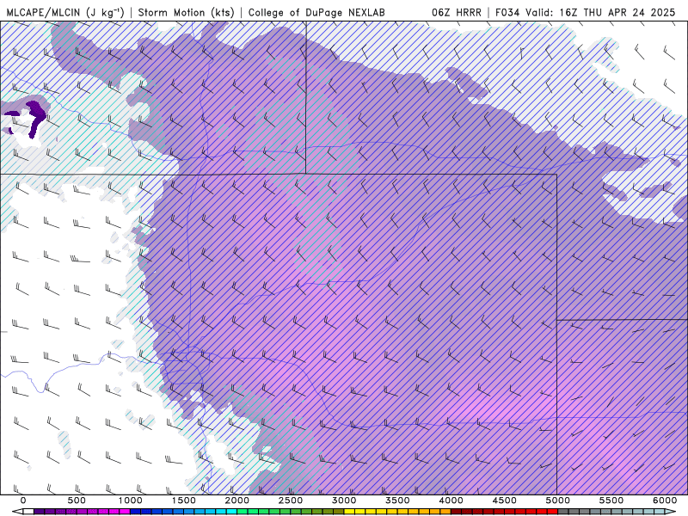This screenshot has height=516, width=688.
Task: Click the left arrow cap of the color bar
Action: pyautogui.click(x=16, y=512)
